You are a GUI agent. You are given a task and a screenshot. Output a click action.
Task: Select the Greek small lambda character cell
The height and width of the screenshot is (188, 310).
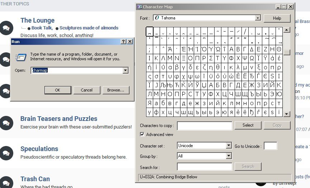[x=238, y=67]
